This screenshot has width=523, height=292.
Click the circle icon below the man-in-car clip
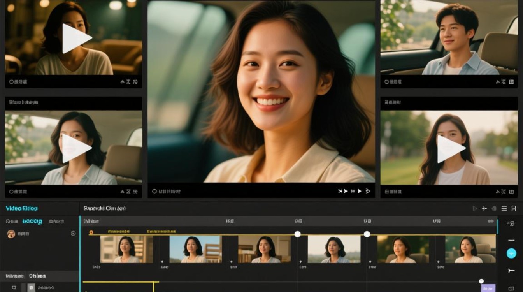click(386, 82)
